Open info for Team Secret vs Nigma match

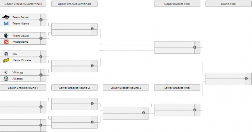pos(41,20)
